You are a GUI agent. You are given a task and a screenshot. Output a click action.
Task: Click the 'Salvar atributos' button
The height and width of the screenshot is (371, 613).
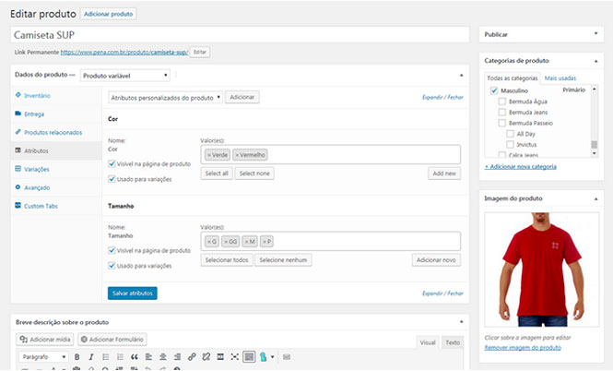click(132, 293)
